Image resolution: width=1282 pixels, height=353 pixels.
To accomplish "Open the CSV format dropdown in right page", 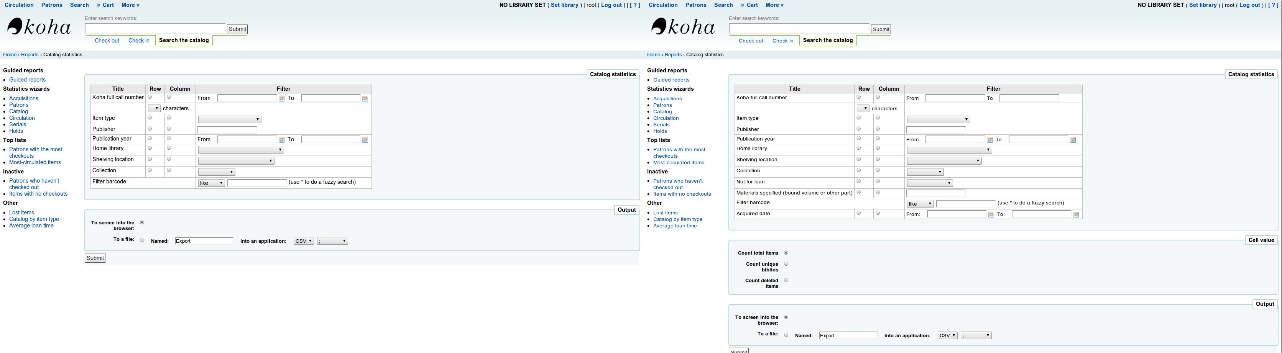I will point(947,336).
